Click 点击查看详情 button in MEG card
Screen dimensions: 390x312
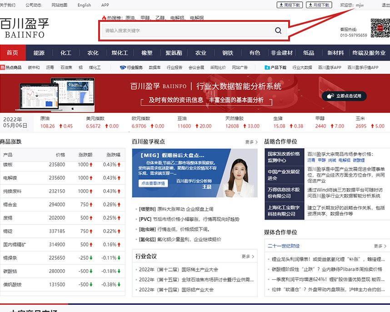click(153, 183)
